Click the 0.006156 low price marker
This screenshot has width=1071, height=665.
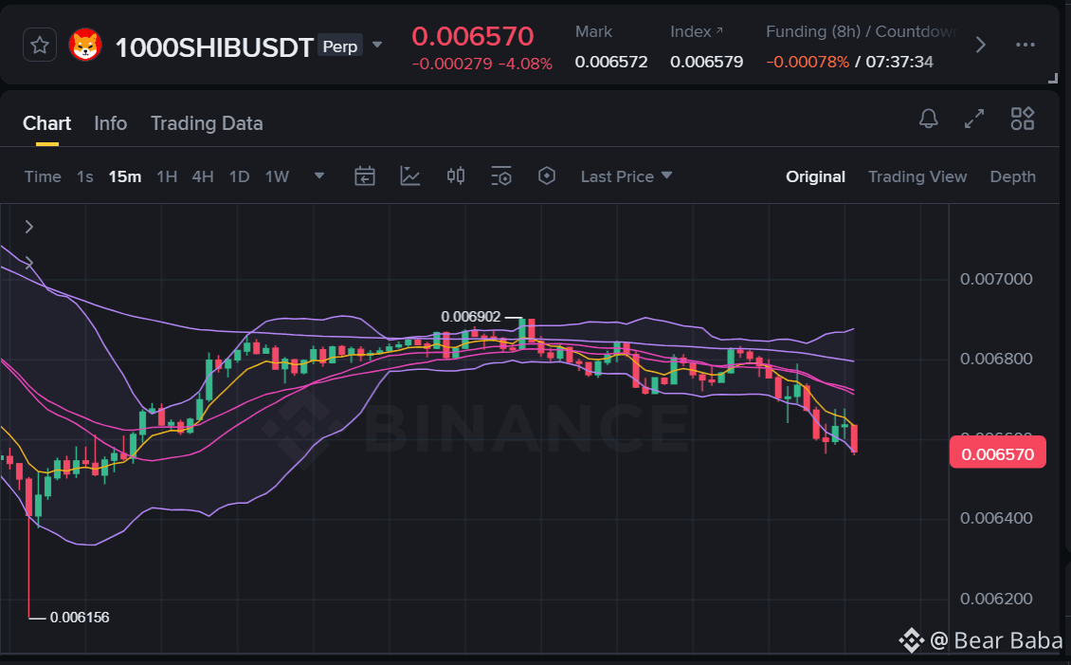[80, 618]
